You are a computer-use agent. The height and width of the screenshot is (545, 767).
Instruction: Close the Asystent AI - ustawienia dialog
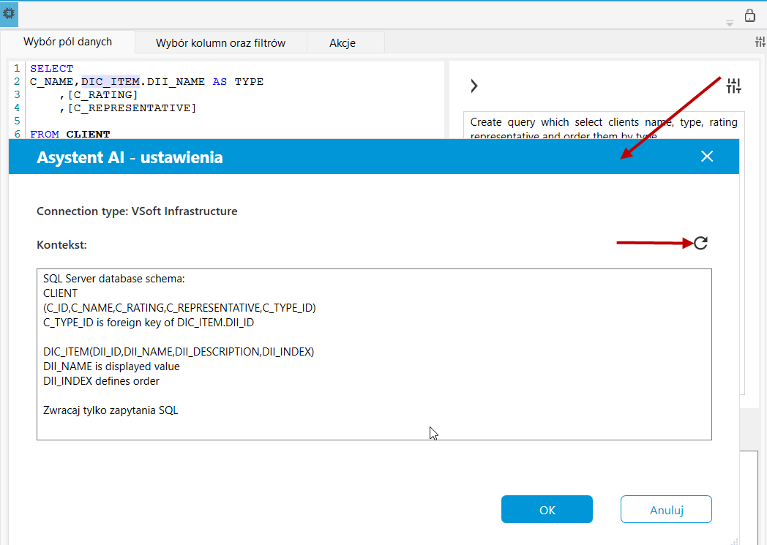point(707,157)
